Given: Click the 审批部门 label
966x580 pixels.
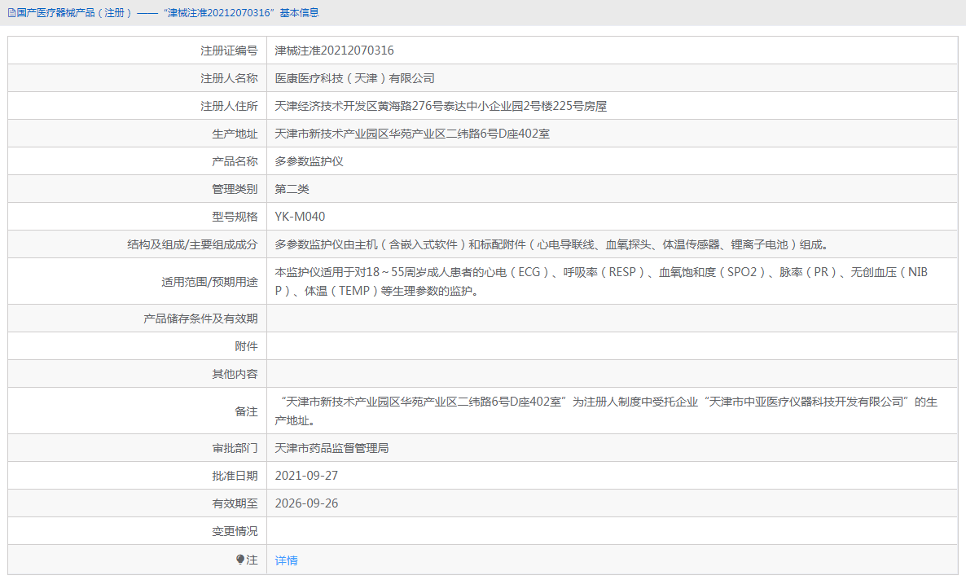Looking at the screenshot, I should point(235,448).
